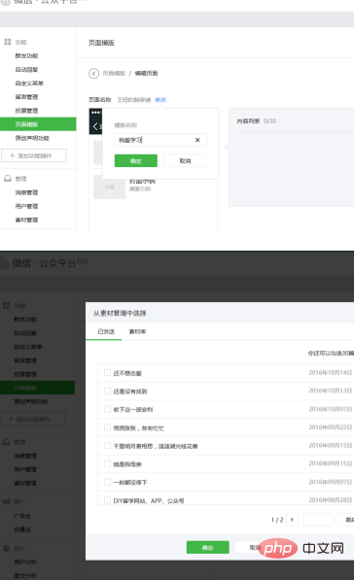Check the DIY留学网站、APP、公众号 row
The height and width of the screenshot is (580, 354).
click(x=107, y=500)
